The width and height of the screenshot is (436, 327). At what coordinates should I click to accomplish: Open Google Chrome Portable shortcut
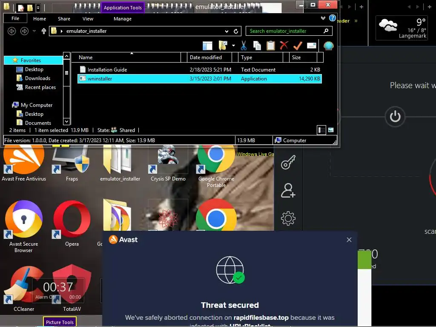[x=216, y=167]
